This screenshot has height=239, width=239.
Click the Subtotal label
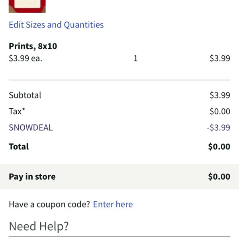point(25,95)
